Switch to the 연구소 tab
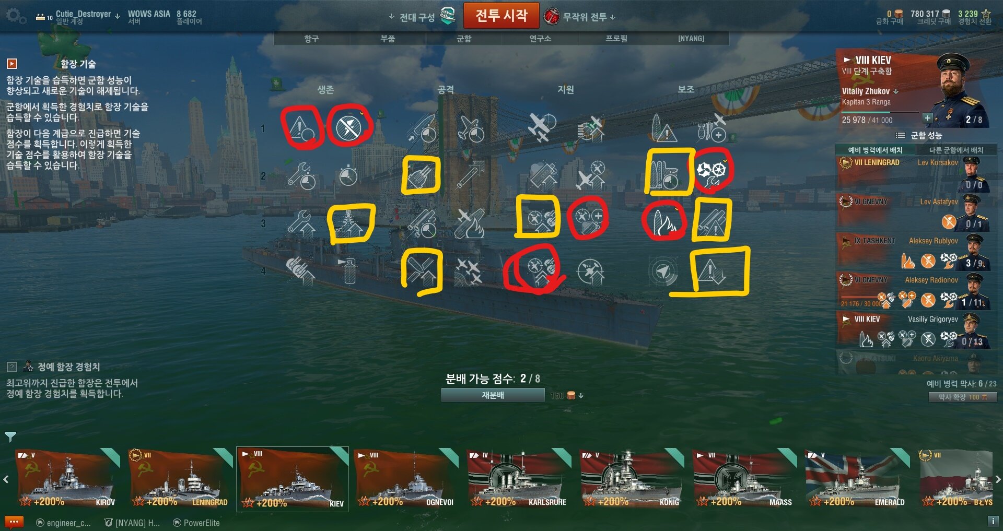The width and height of the screenshot is (1003, 531). [x=540, y=39]
